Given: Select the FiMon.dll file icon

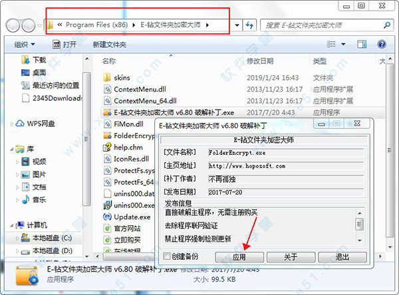Looking at the screenshot, I should pyautogui.click(x=107, y=124).
